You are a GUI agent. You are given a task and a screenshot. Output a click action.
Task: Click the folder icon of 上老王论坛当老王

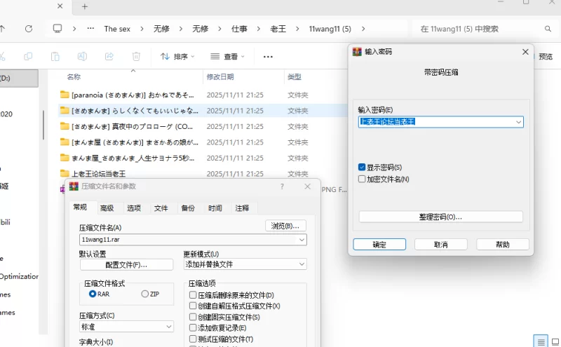point(65,173)
